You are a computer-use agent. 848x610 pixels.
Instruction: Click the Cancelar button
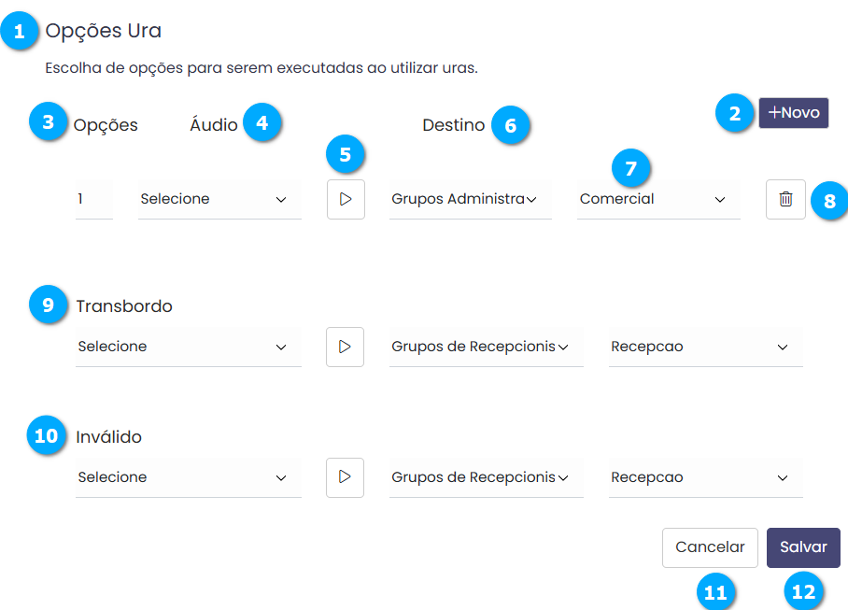point(710,547)
